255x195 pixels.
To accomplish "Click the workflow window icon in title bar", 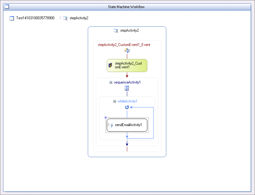I will coord(7,7).
